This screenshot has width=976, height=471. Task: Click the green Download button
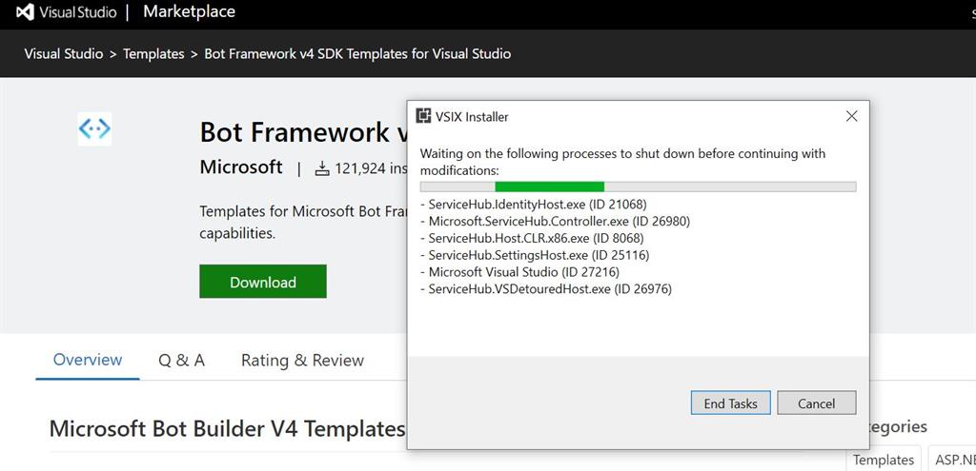click(262, 282)
